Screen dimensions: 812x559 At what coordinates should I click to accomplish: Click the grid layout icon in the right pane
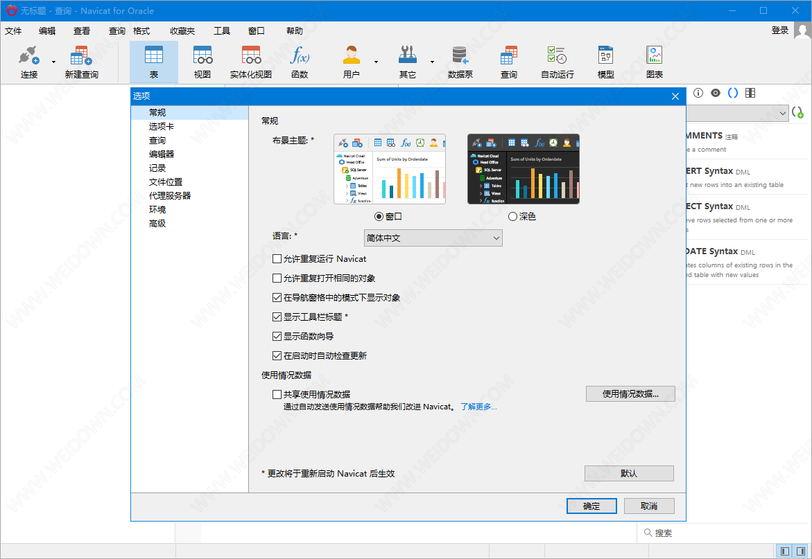[750, 93]
